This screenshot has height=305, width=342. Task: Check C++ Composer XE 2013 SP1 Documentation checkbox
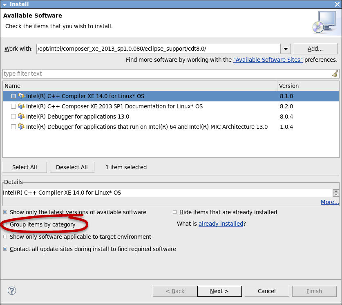pos(13,106)
